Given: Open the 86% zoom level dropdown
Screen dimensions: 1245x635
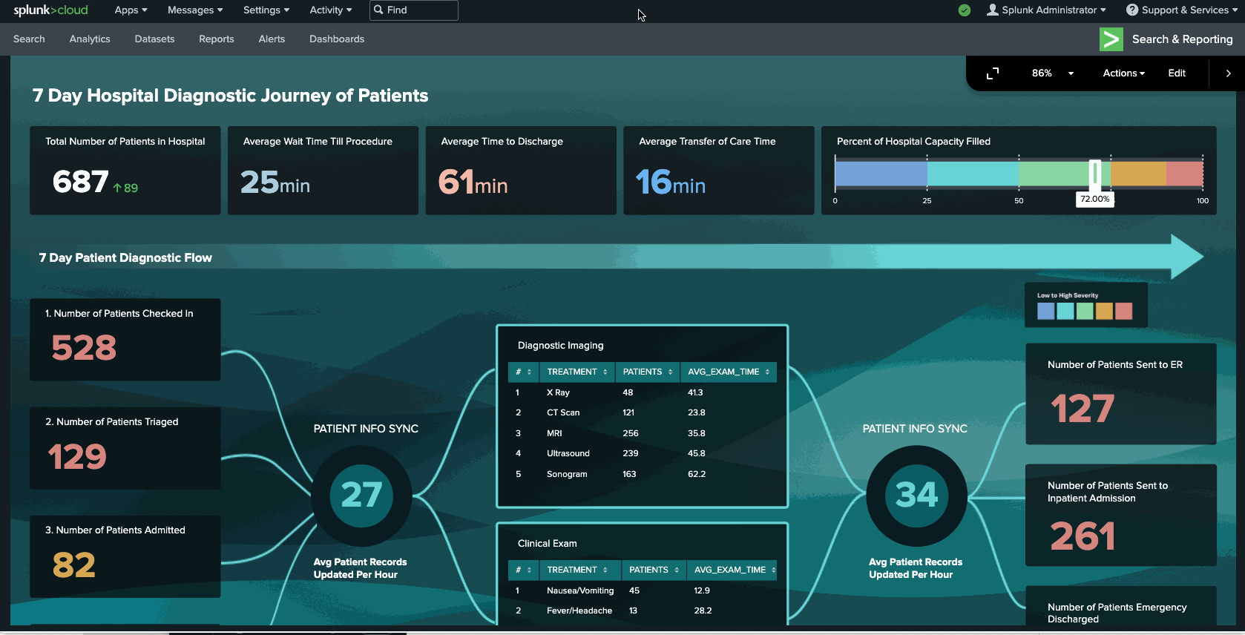Looking at the screenshot, I should (x=1052, y=73).
